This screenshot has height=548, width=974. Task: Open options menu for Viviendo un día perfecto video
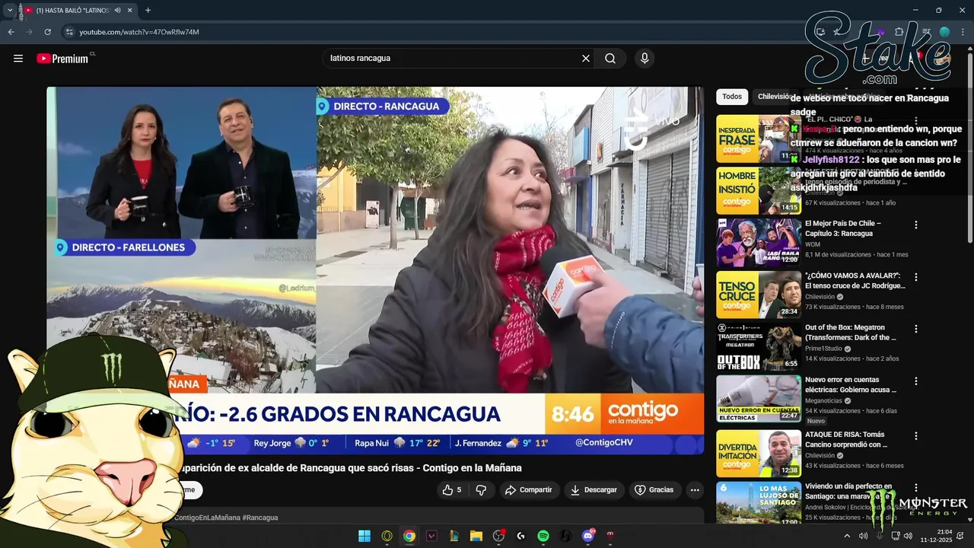pos(916,488)
